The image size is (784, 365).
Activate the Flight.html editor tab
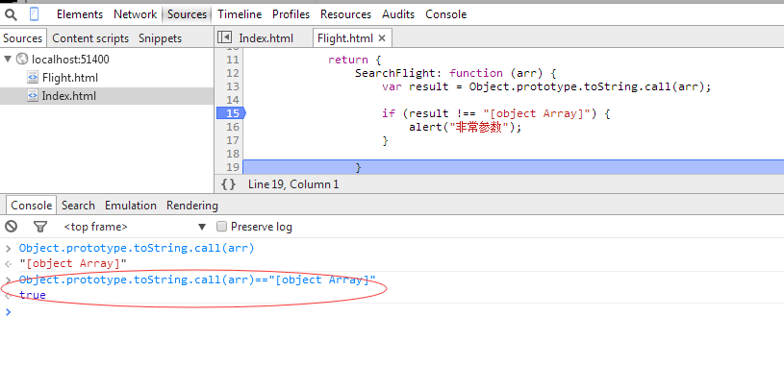[x=345, y=38]
